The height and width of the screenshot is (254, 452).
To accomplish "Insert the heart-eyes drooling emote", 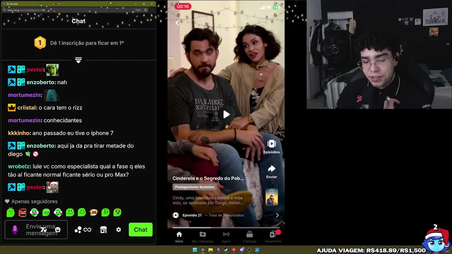I will tap(117, 212).
